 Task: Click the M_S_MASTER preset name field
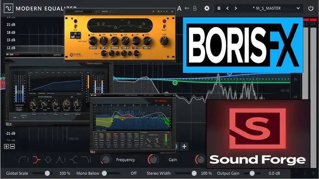coord(266,8)
